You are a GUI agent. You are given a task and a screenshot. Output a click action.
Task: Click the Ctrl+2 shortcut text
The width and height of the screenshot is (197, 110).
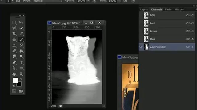pos(190,16)
